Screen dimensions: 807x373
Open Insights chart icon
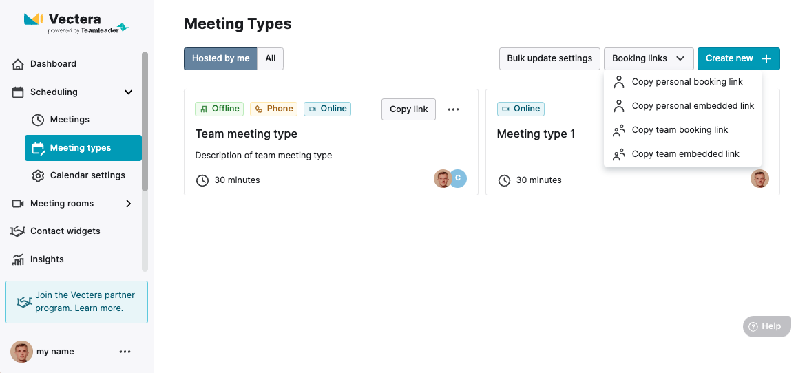click(17, 259)
